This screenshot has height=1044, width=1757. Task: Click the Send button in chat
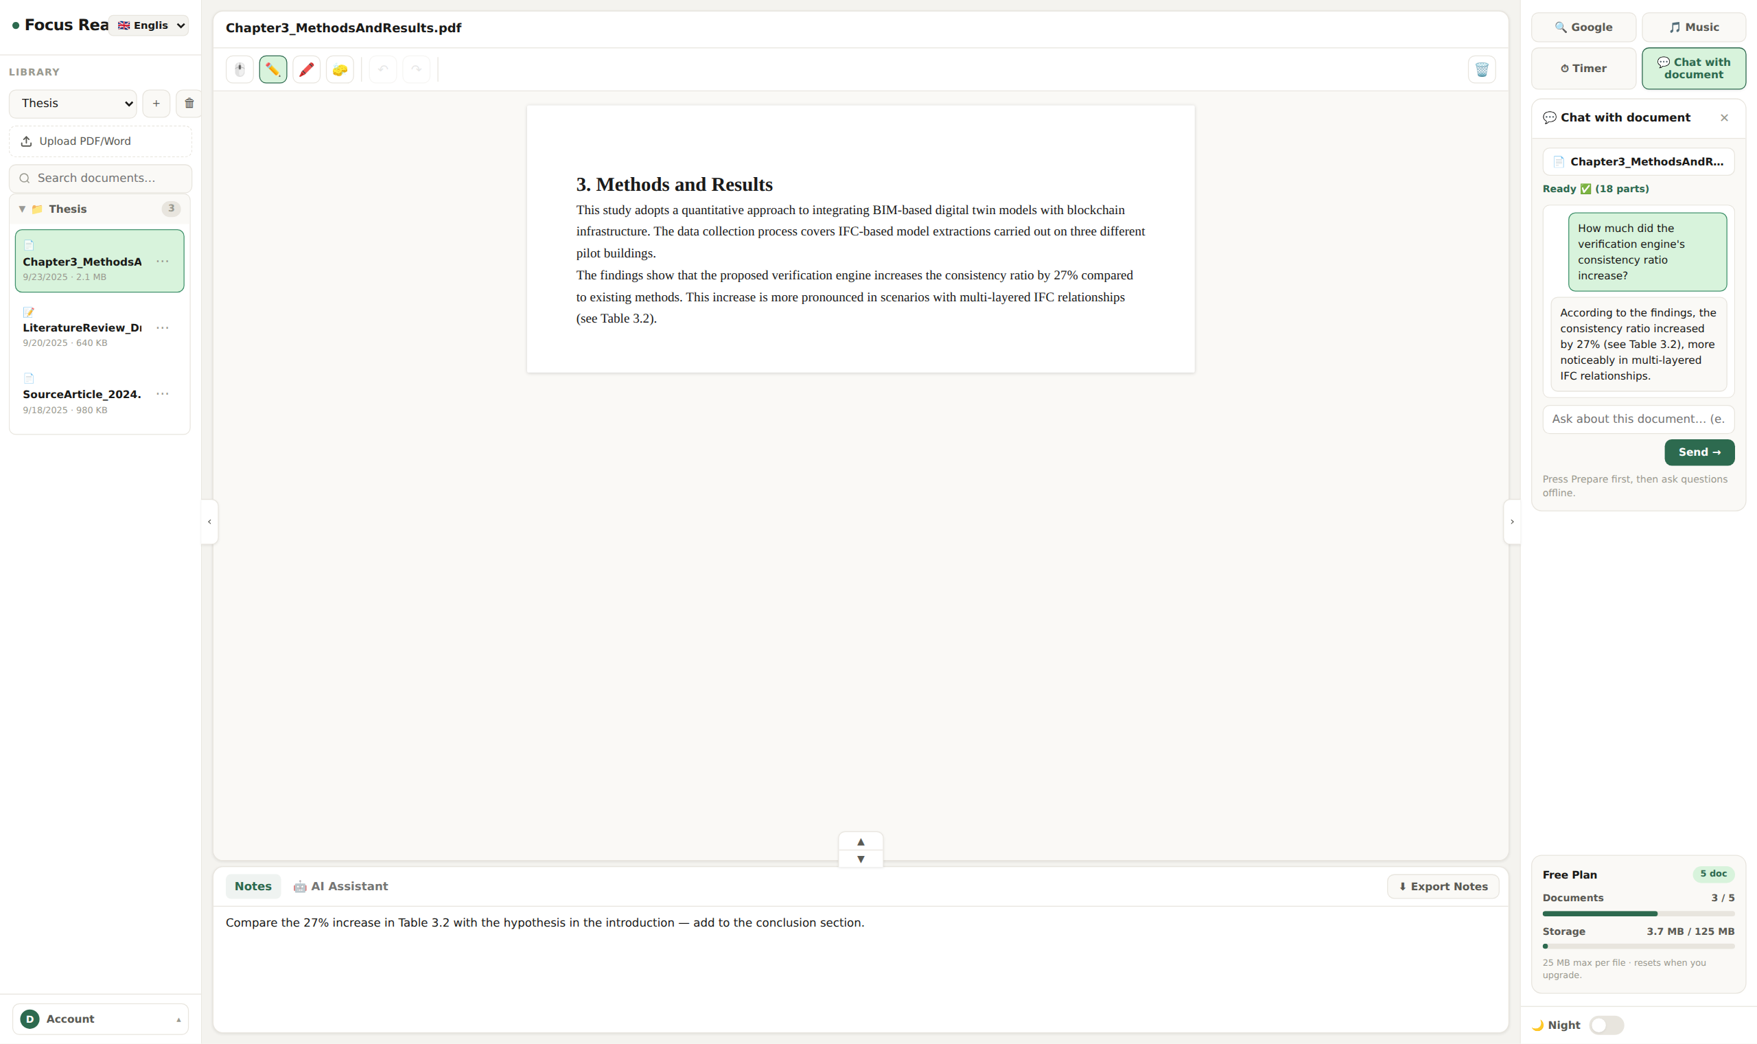click(x=1699, y=452)
